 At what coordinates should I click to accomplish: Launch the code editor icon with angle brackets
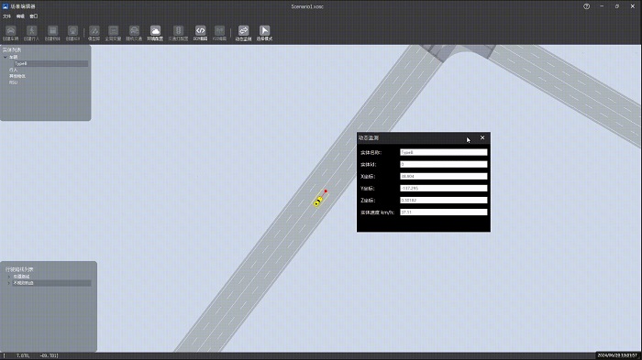200,33
